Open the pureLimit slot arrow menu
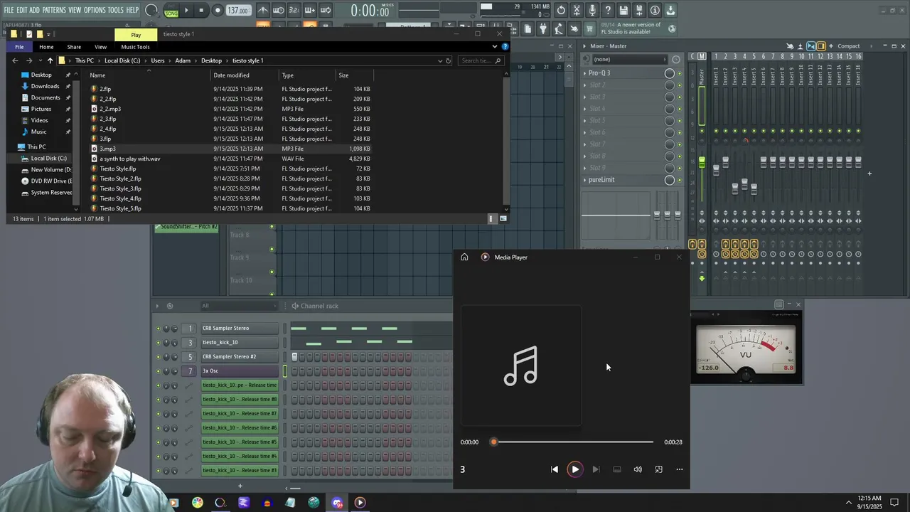910x512 pixels. 585,180
